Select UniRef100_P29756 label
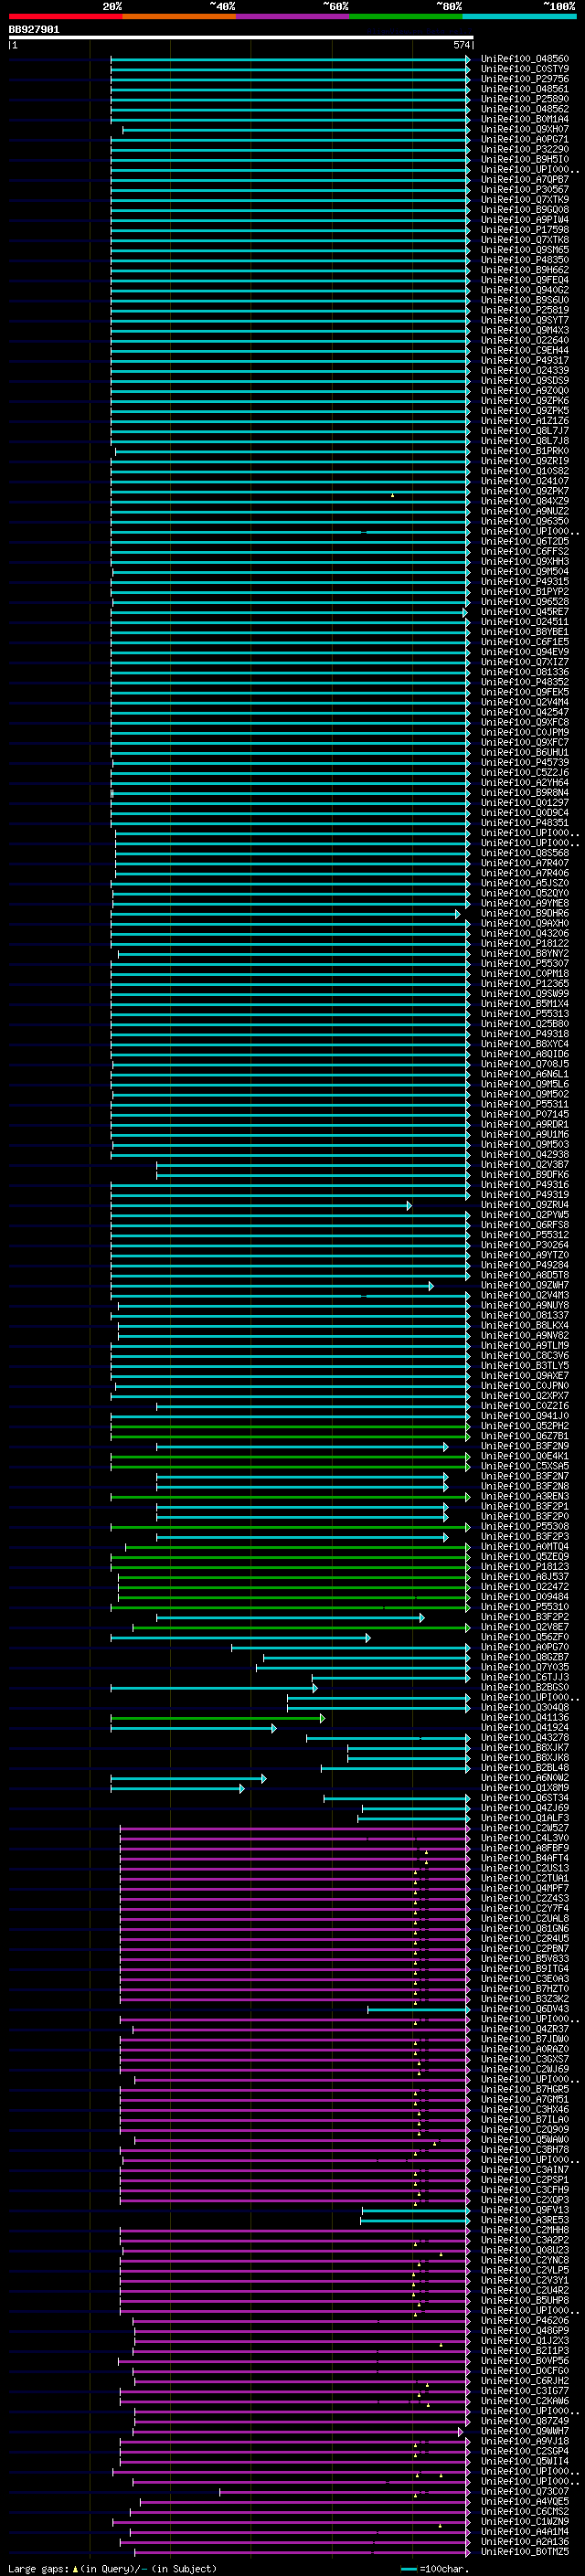 [x=524, y=79]
